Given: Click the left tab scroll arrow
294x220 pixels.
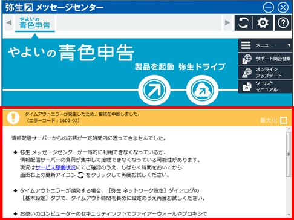Looking at the screenshot, I should tap(9, 22).
